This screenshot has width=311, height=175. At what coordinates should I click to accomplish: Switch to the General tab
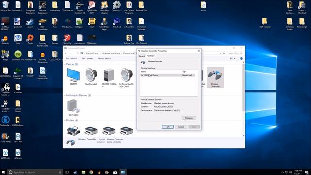(141, 56)
